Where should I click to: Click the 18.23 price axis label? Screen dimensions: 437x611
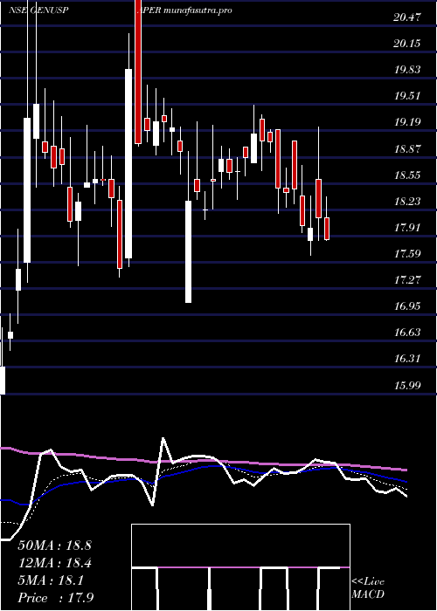coord(407,202)
